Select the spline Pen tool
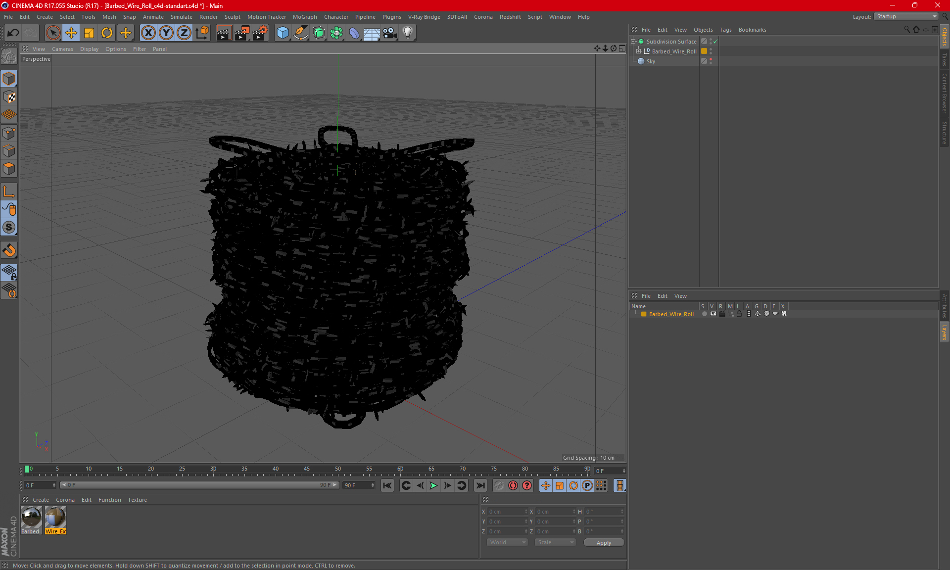 [x=300, y=33]
